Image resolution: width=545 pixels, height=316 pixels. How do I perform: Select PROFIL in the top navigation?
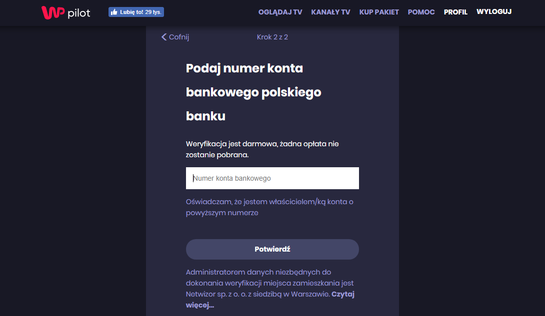(455, 12)
